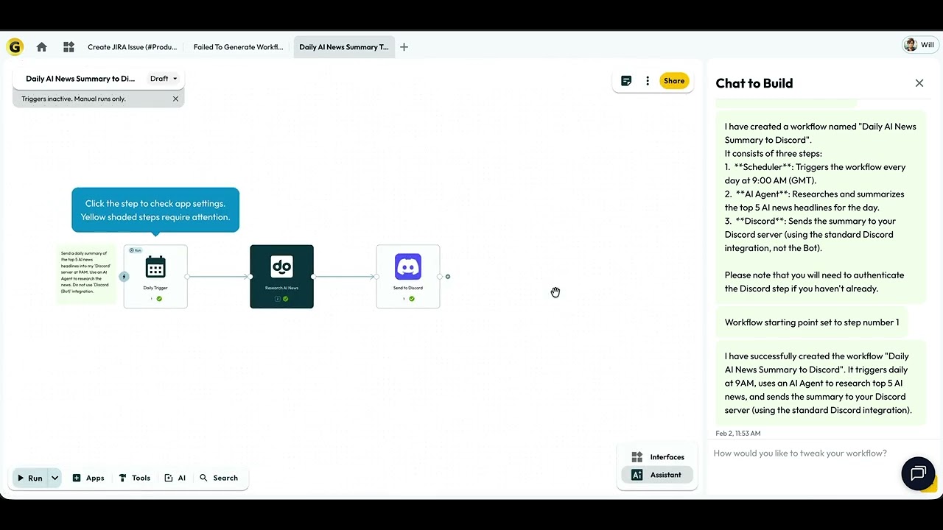Open the support chat bubble
The width and height of the screenshot is (943, 530).
tap(918, 473)
